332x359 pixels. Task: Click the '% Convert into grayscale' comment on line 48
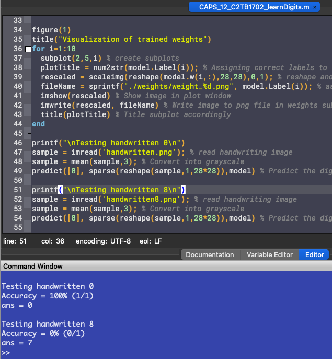(193, 161)
